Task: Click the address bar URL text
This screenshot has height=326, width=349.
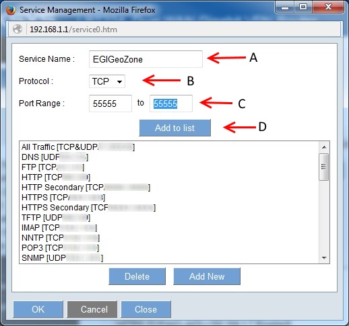Action: [x=73, y=30]
